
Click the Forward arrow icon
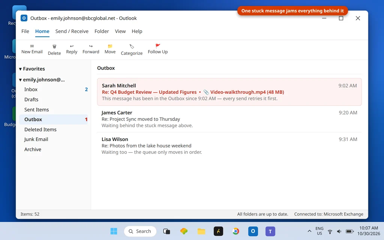[91, 46]
